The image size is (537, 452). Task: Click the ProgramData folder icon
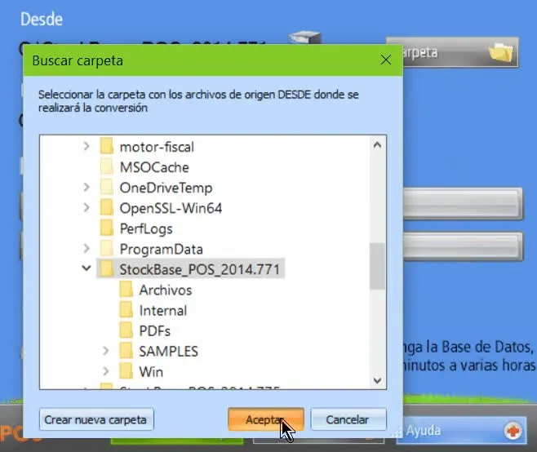click(107, 249)
